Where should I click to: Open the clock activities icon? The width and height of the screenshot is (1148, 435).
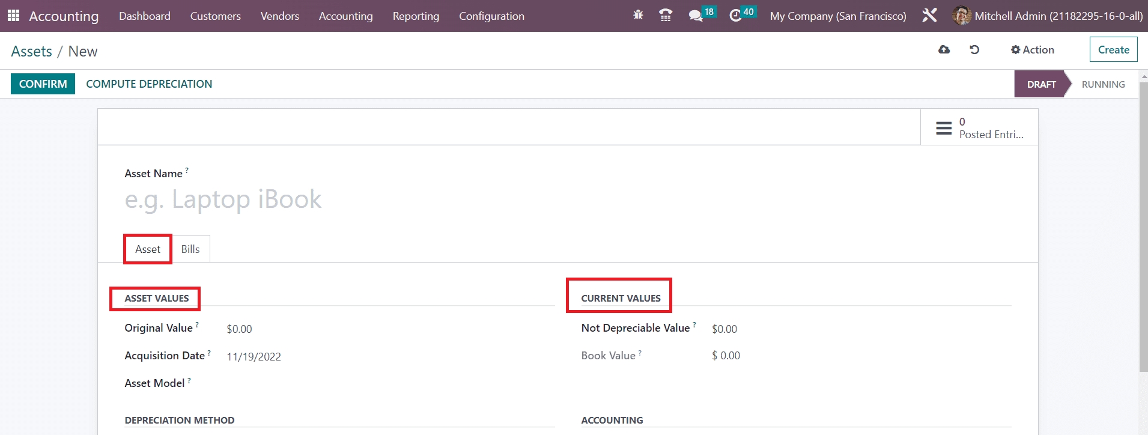(x=735, y=16)
